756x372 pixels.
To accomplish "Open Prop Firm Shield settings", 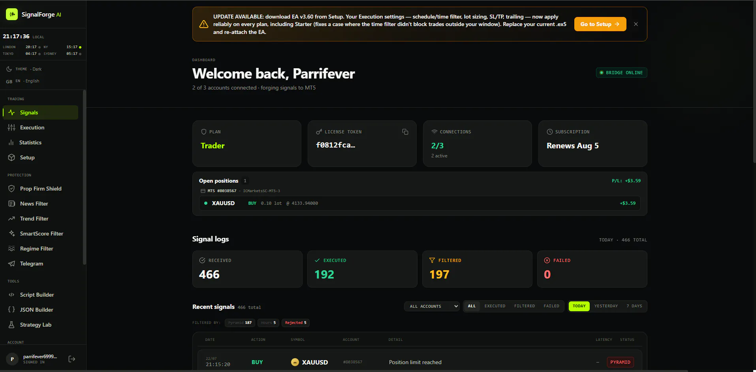I will click(40, 189).
